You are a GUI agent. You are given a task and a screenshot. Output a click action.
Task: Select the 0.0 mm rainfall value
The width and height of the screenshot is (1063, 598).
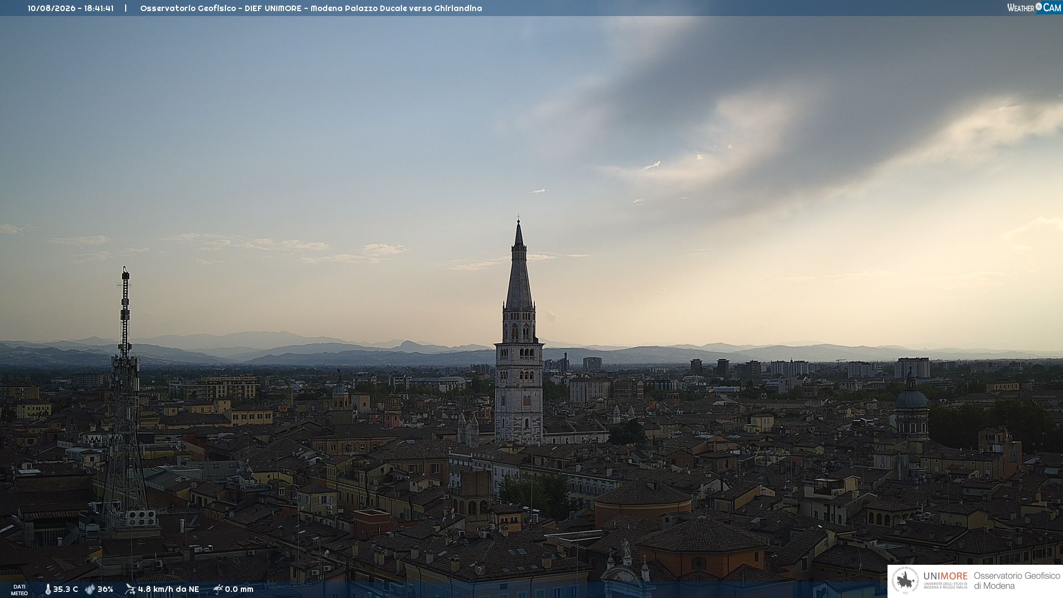point(239,590)
